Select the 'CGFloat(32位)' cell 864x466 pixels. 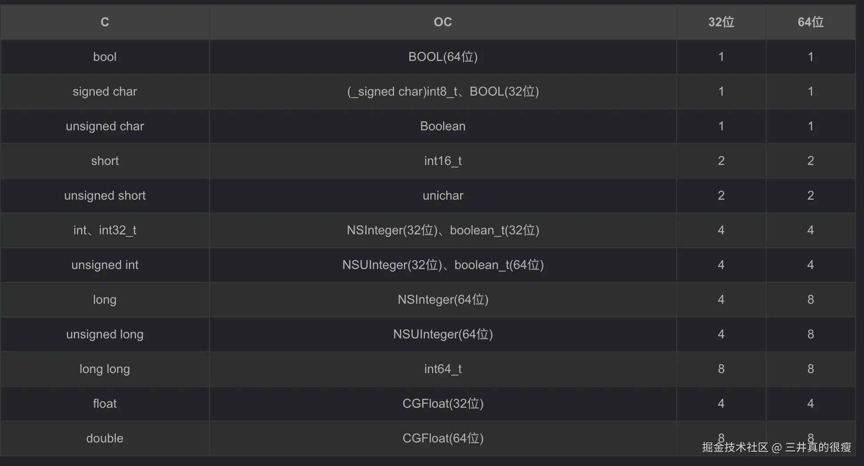pos(443,404)
